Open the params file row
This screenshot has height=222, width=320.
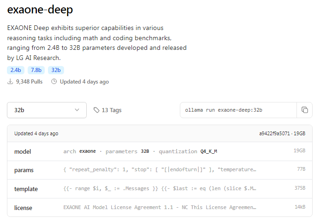point(160,170)
